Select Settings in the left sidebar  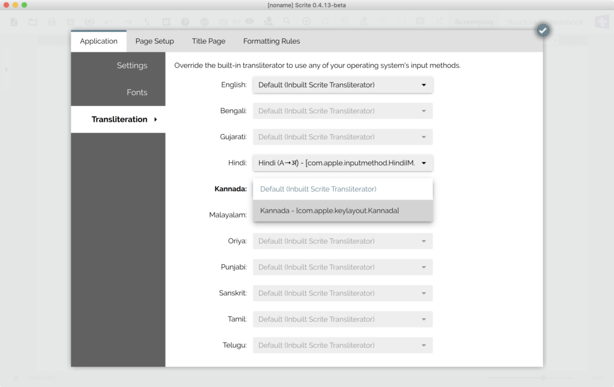click(132, 66)
